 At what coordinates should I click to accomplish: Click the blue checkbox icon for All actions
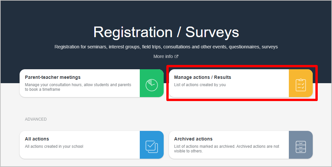(x=151, y=145)
